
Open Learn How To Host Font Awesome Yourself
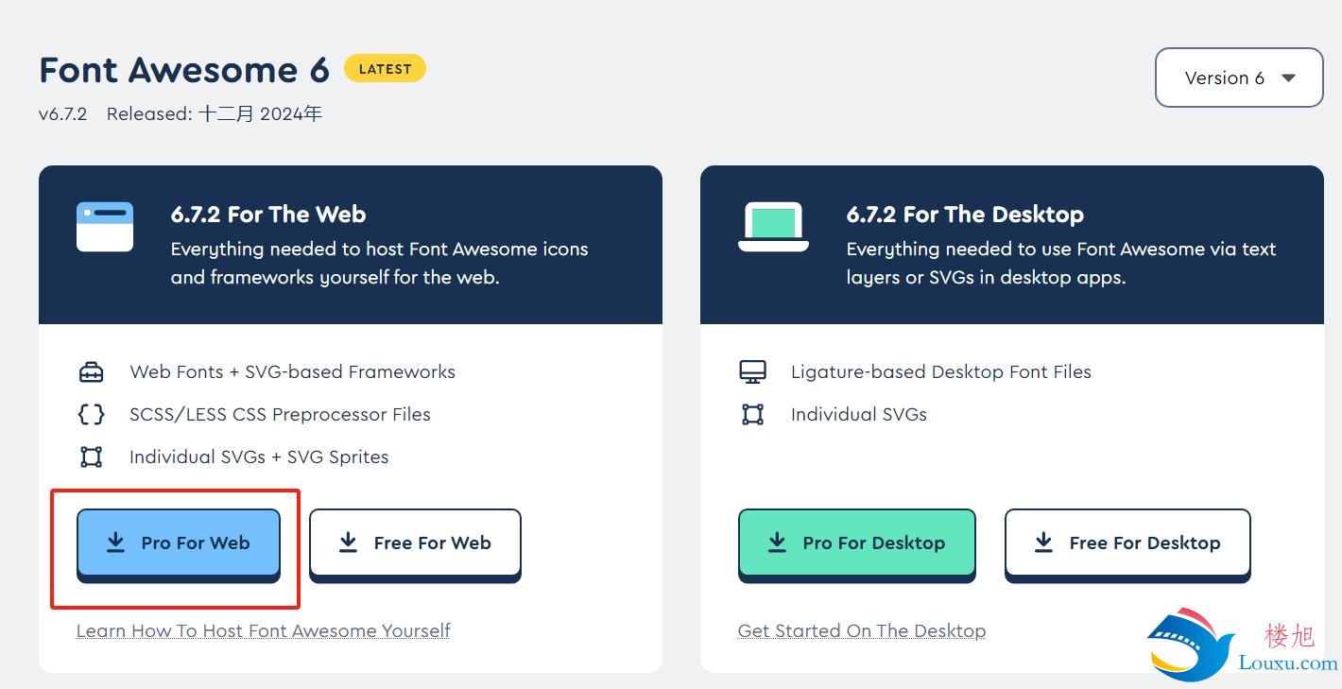point(263,630)
